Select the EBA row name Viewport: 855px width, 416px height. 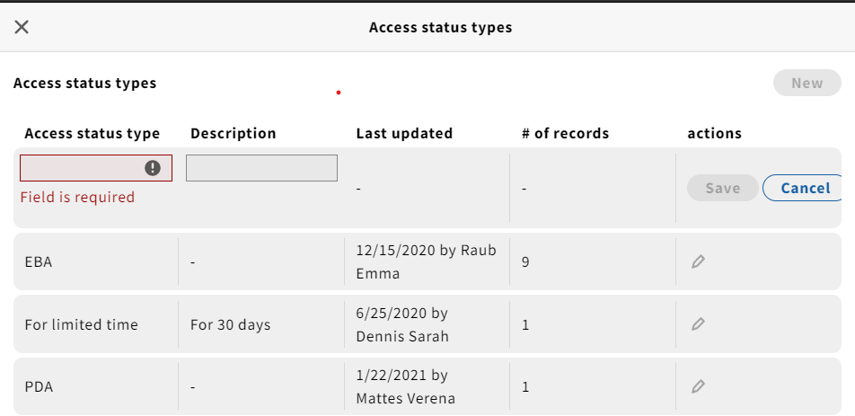(x=38, y=262)
